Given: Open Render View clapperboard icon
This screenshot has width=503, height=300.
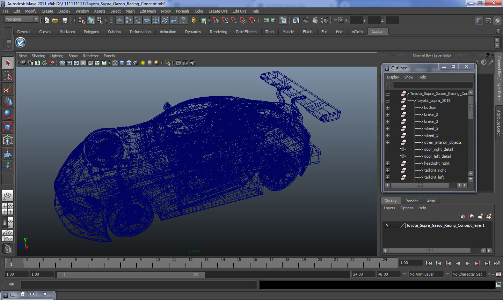Looking at the screenshot, I should (296, 20).
